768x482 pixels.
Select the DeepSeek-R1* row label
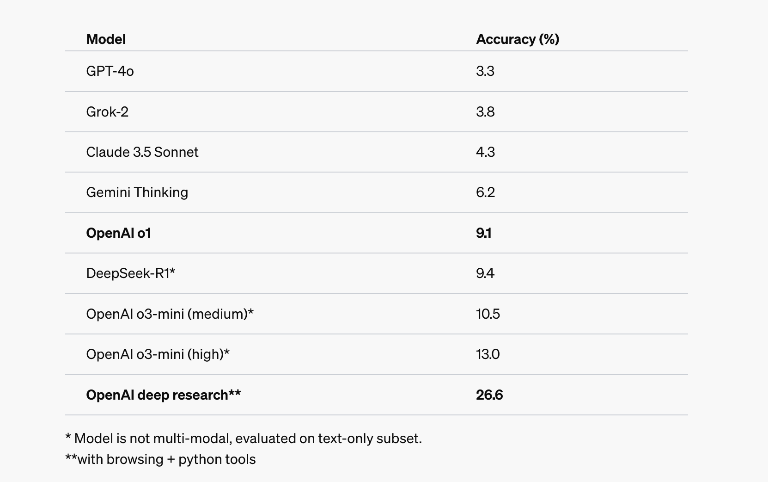tap(131, 273)
